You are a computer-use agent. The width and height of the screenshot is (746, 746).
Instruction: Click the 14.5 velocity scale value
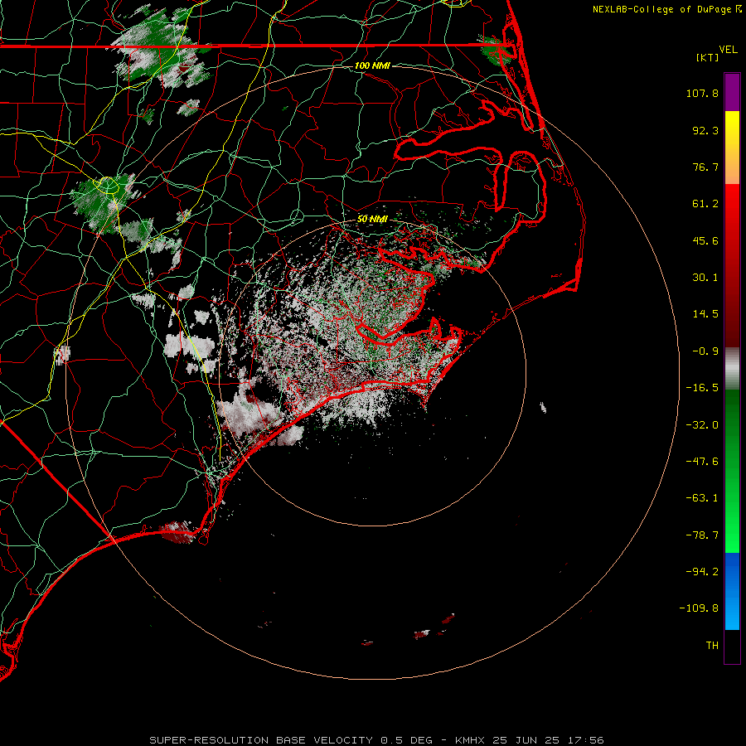click(705, 314)
